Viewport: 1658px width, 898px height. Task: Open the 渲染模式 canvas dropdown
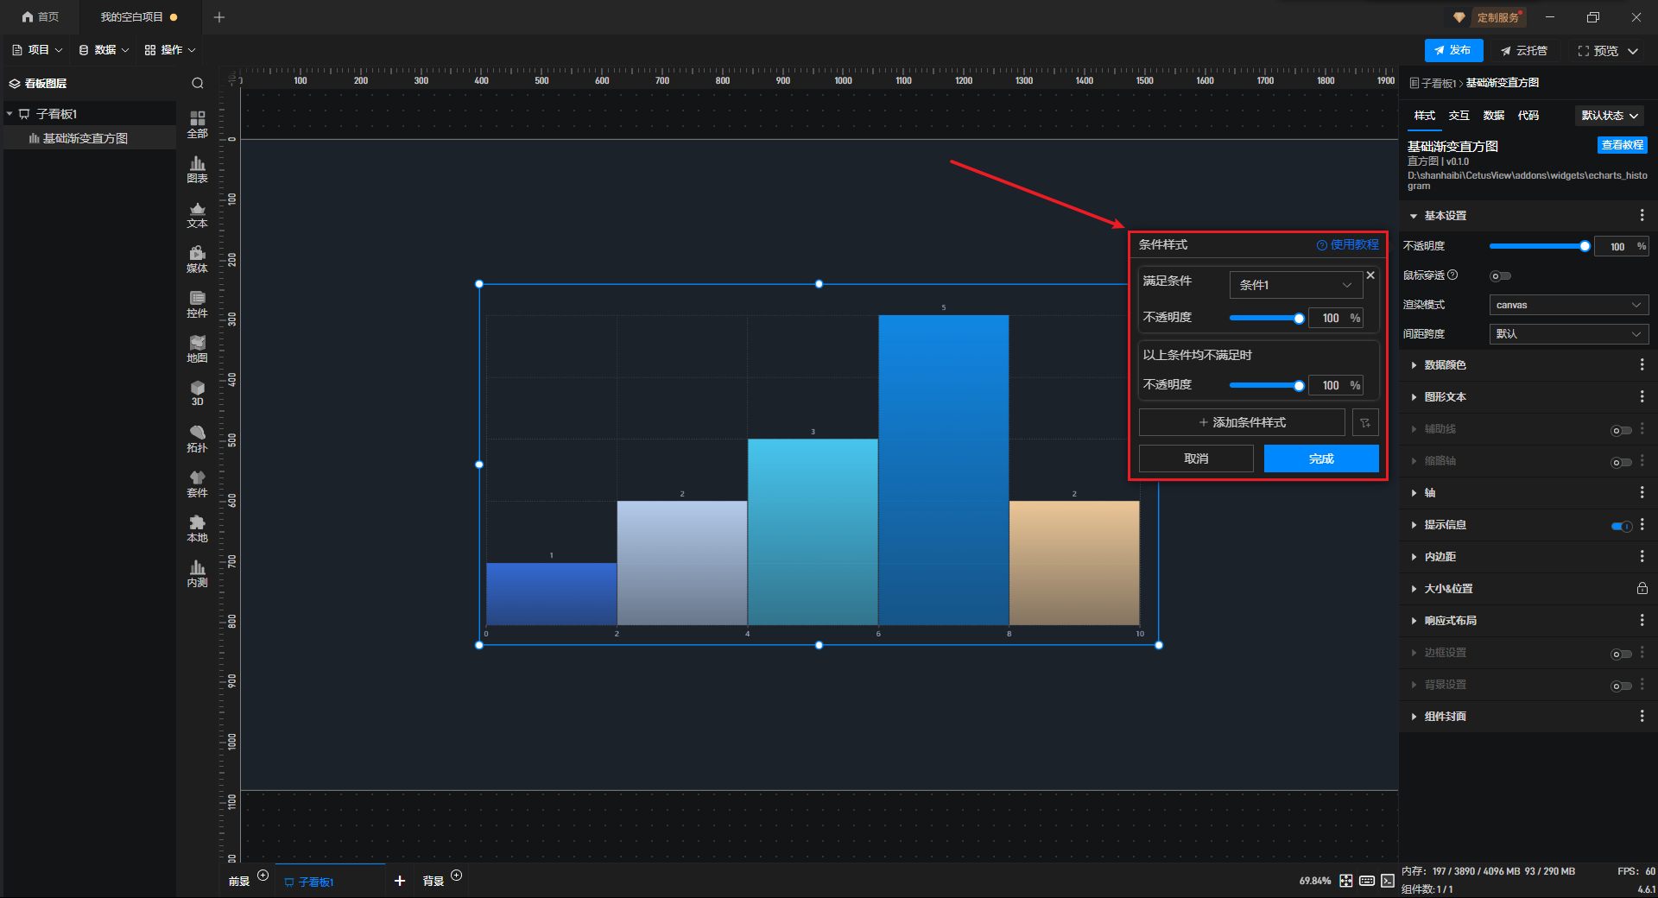click(x=1568, y=305)
